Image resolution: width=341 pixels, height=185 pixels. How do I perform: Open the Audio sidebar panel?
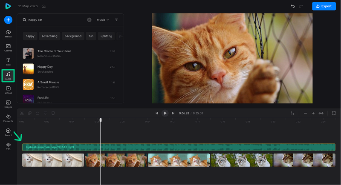pyautogui.click(x=8, y=76)
